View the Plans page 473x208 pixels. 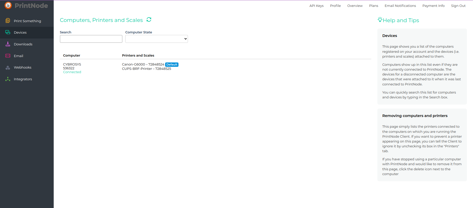pos(374,6)
